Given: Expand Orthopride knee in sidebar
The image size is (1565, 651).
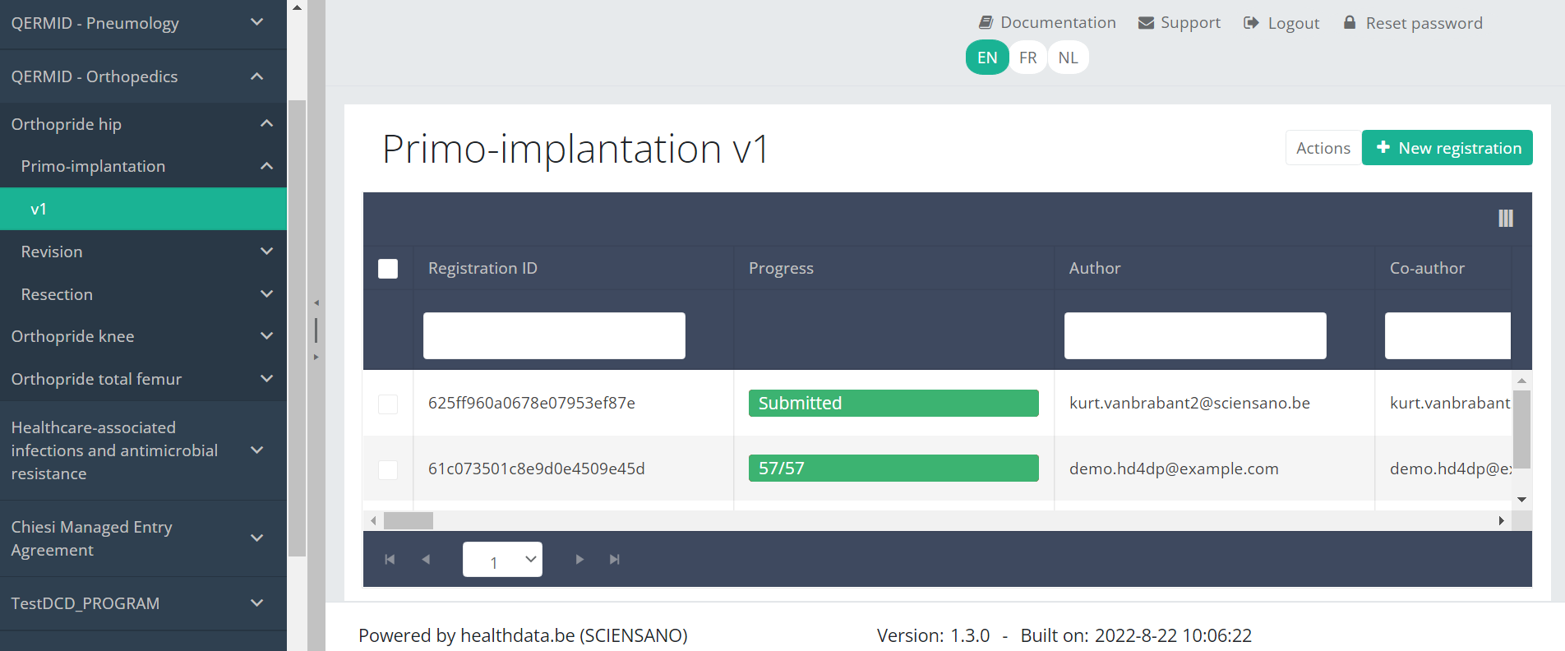Looking at the screenshot, I should click(x=143, y=336).
